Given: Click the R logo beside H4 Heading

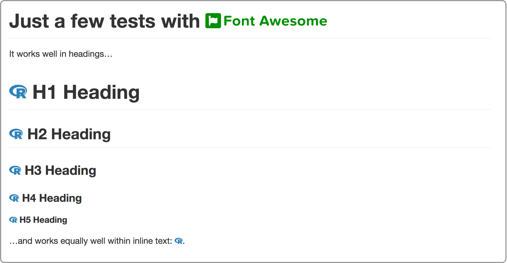Looking at the screenshot, I should pos(14,198).
